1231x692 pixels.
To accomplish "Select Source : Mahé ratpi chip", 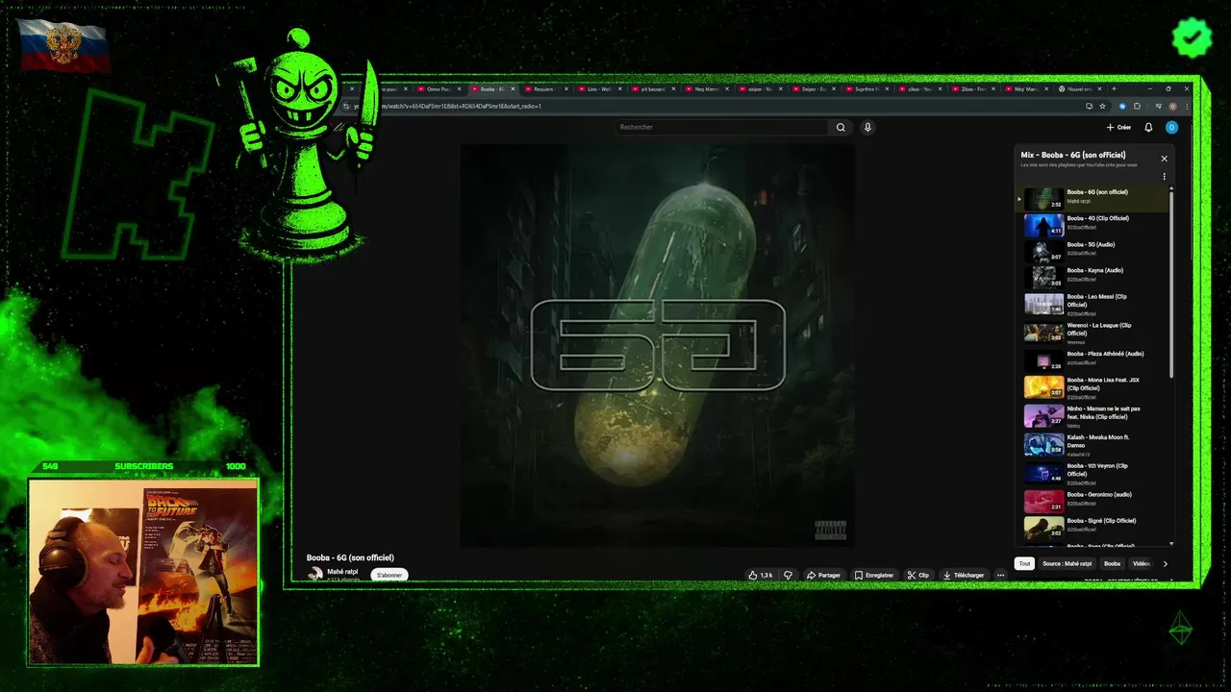I will click(1067, 563).
